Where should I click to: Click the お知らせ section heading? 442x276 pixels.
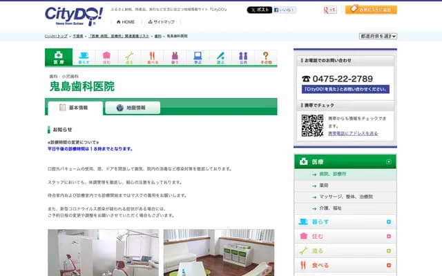(62, 130)
